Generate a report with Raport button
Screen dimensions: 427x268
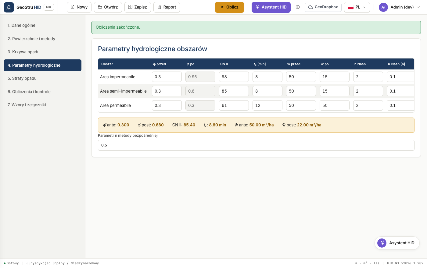click(167, 7)
